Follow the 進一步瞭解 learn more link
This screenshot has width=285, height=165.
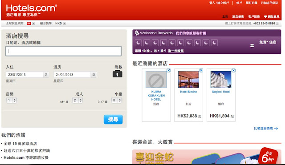coord(176,51)
